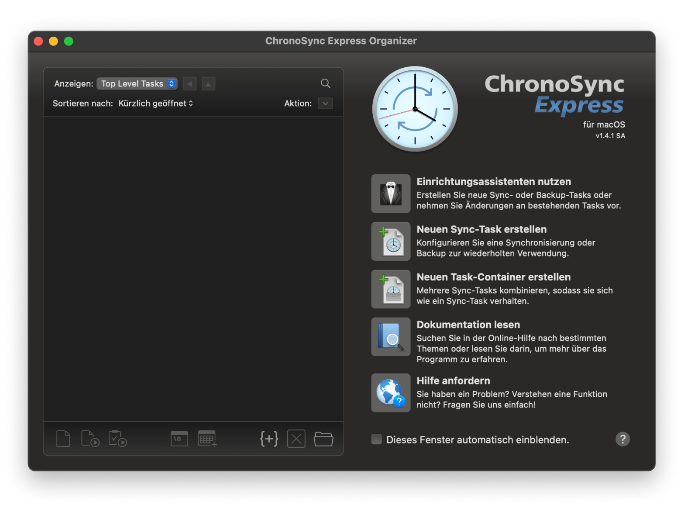Click 'Neuen Sync-Task erstellen' heading
681x512 pixels.
point(482,229)
